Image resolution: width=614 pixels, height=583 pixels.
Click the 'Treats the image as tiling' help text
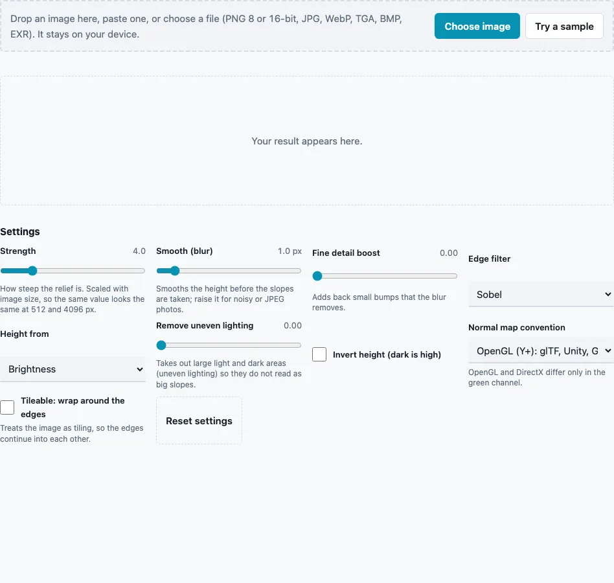pos(72,433)
